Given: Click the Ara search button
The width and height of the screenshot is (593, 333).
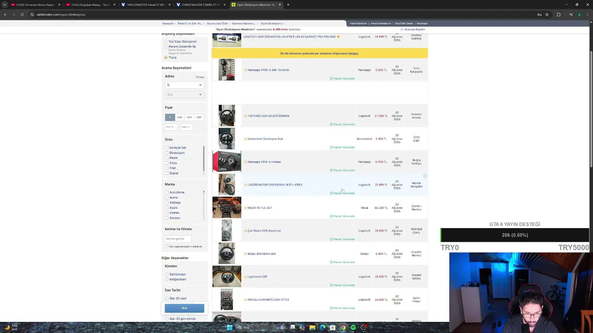Looking at the screenshot, I should (184, 308).
